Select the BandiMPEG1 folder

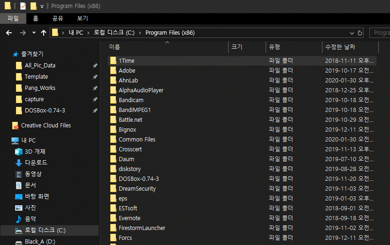tap(135, 110)
